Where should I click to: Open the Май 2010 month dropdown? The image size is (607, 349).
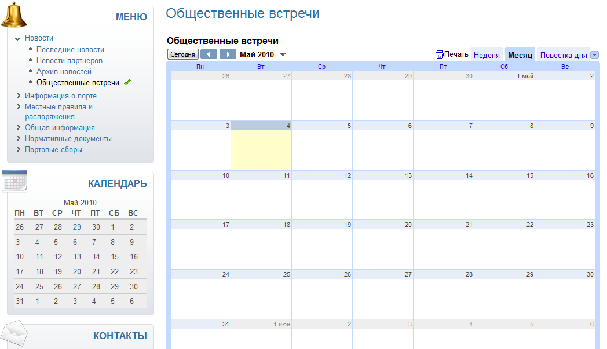click(x=283, y=55)
